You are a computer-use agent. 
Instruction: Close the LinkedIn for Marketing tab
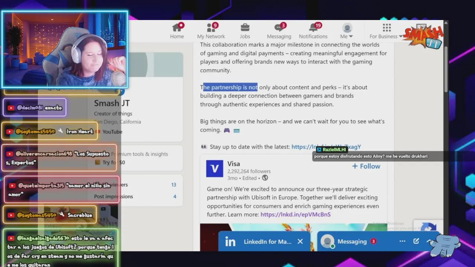click(300, 241)
